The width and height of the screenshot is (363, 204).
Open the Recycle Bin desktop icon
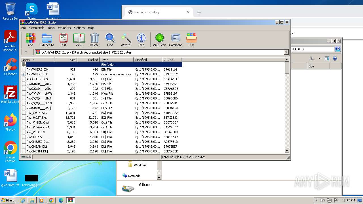(x=10, y=11)
